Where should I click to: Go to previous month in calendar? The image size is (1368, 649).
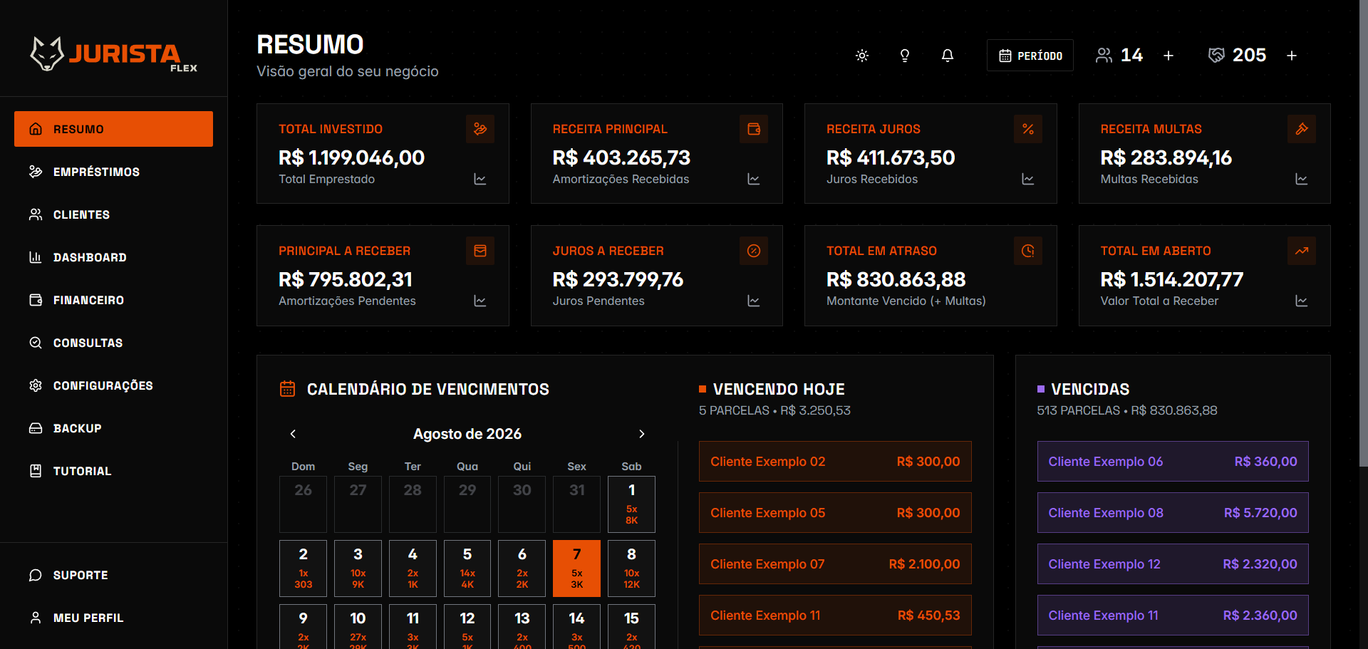coord(293,434)
